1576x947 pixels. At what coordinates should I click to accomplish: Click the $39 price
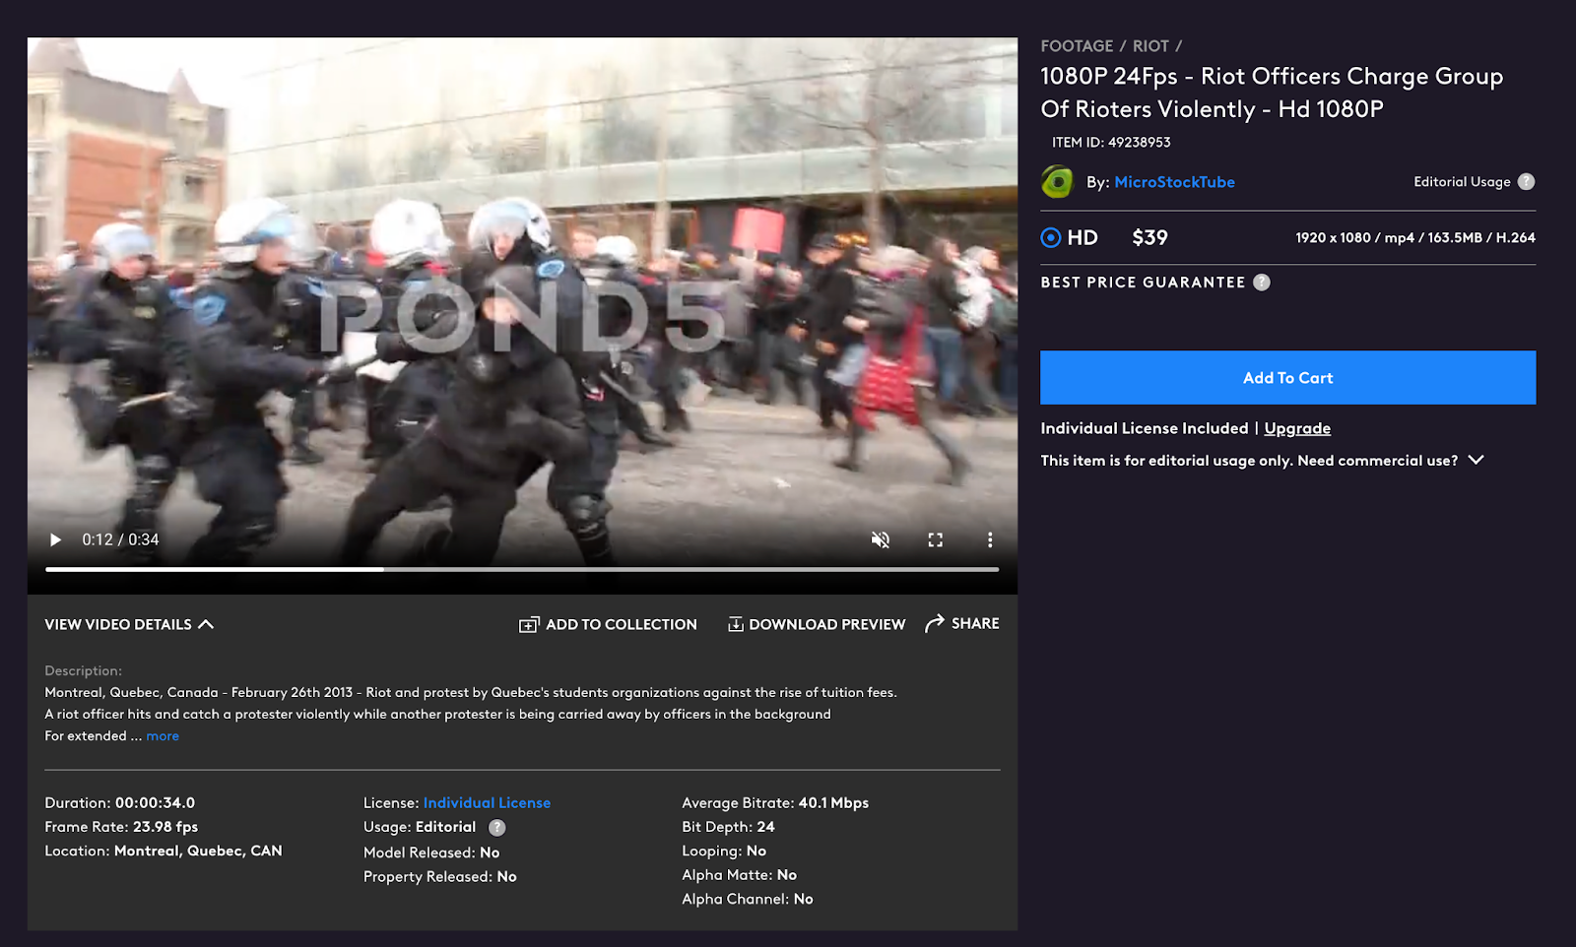(x=1149, y=237)
